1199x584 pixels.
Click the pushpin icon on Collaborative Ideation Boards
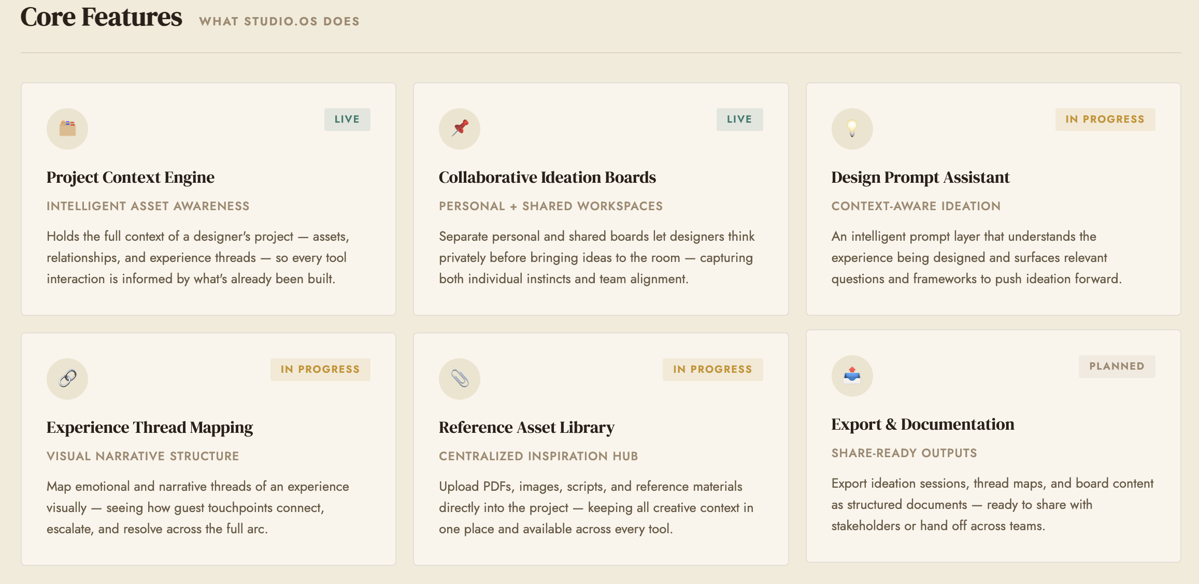[460, 129]
